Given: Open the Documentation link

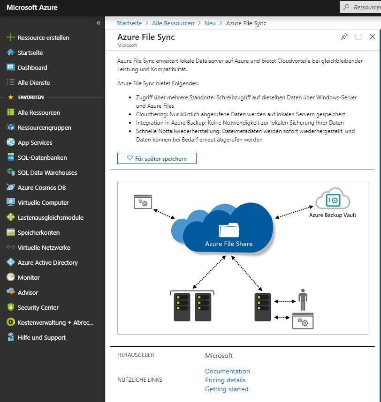Looking at the screenshot, I should tap(228, 371).
